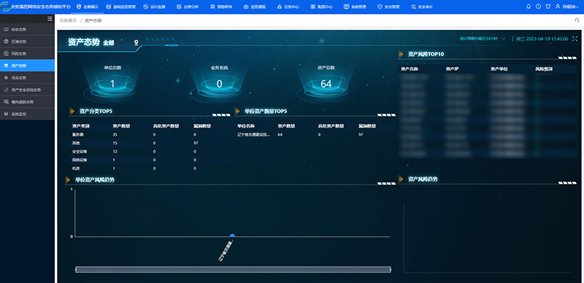The image size is (584, 283).
Task: Enter fullscreen using the expand icon
Action: [x=575, y=39]
